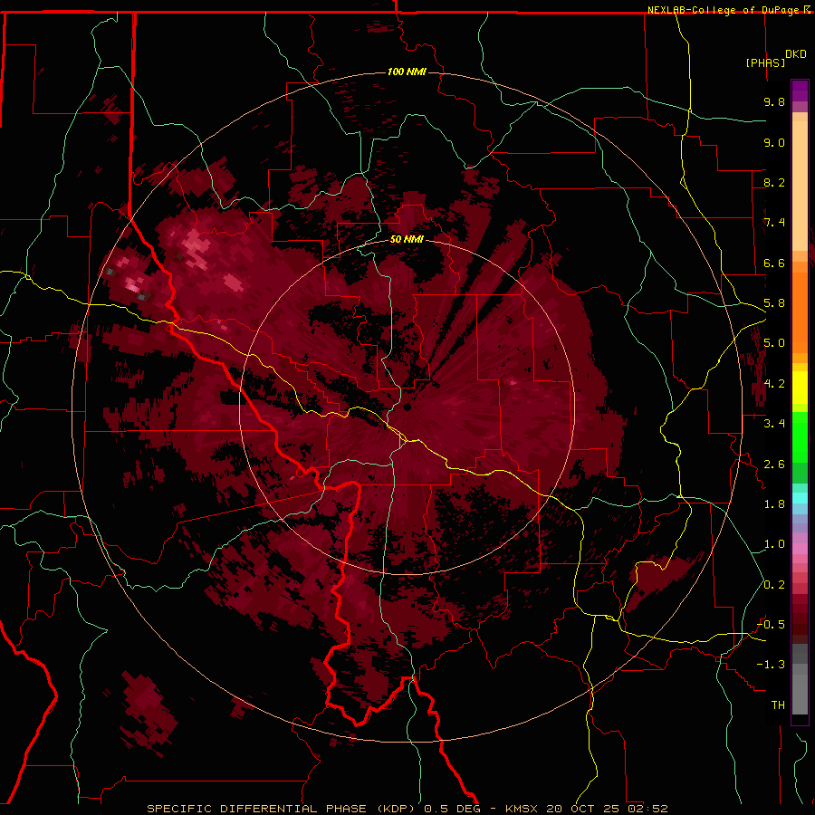Click the 7.4 value on color scale
Viewport: 815px width, 815px height.
pyautogui.click(x=774, y=223)
